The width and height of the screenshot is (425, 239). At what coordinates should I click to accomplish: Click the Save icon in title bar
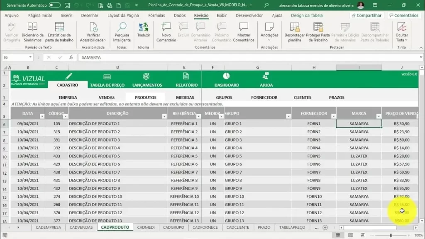[67, 5]
